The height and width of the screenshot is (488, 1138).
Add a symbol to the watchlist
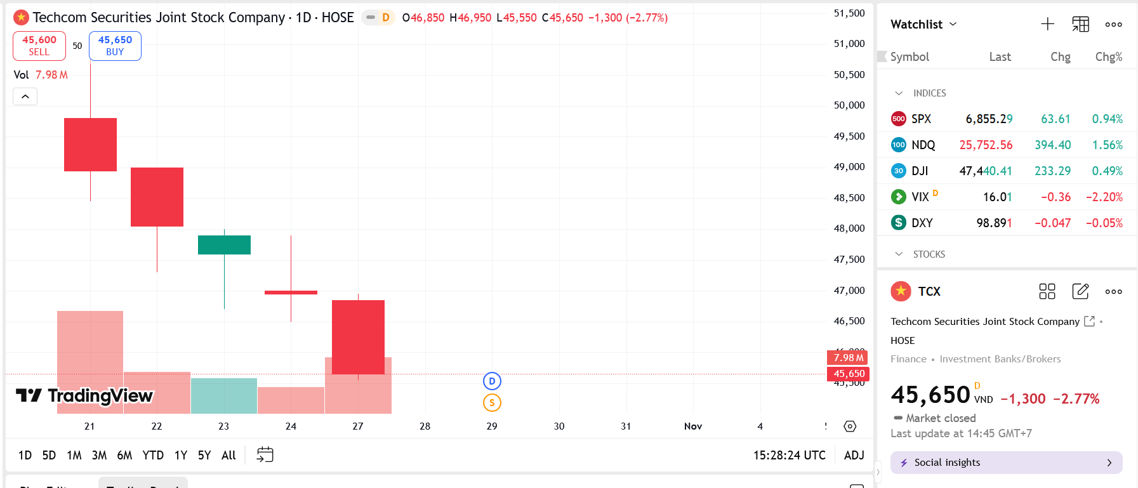[x=1047, y=24]
